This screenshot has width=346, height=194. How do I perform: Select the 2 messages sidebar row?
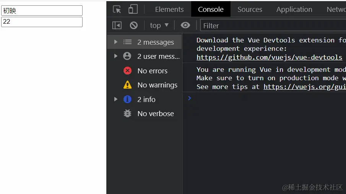(x=145, y=42)
